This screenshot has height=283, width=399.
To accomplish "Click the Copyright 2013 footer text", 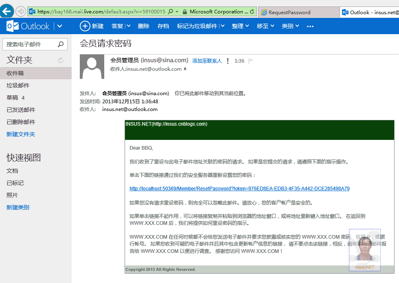I will click(160, 269).
